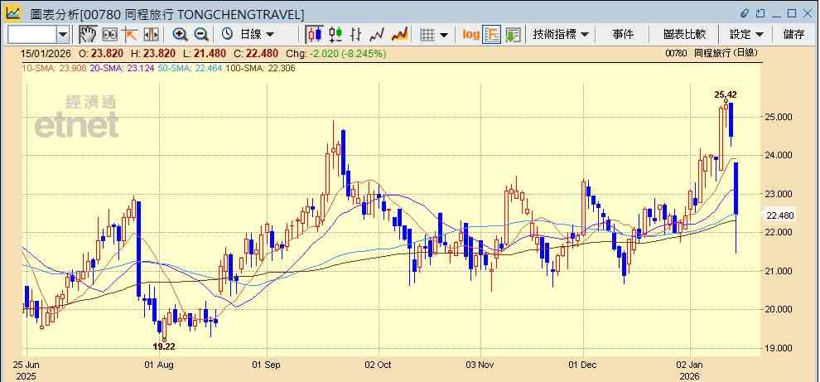
Task: Switch to line chart type
Action: pyautogui.click(x=377, y=35)
